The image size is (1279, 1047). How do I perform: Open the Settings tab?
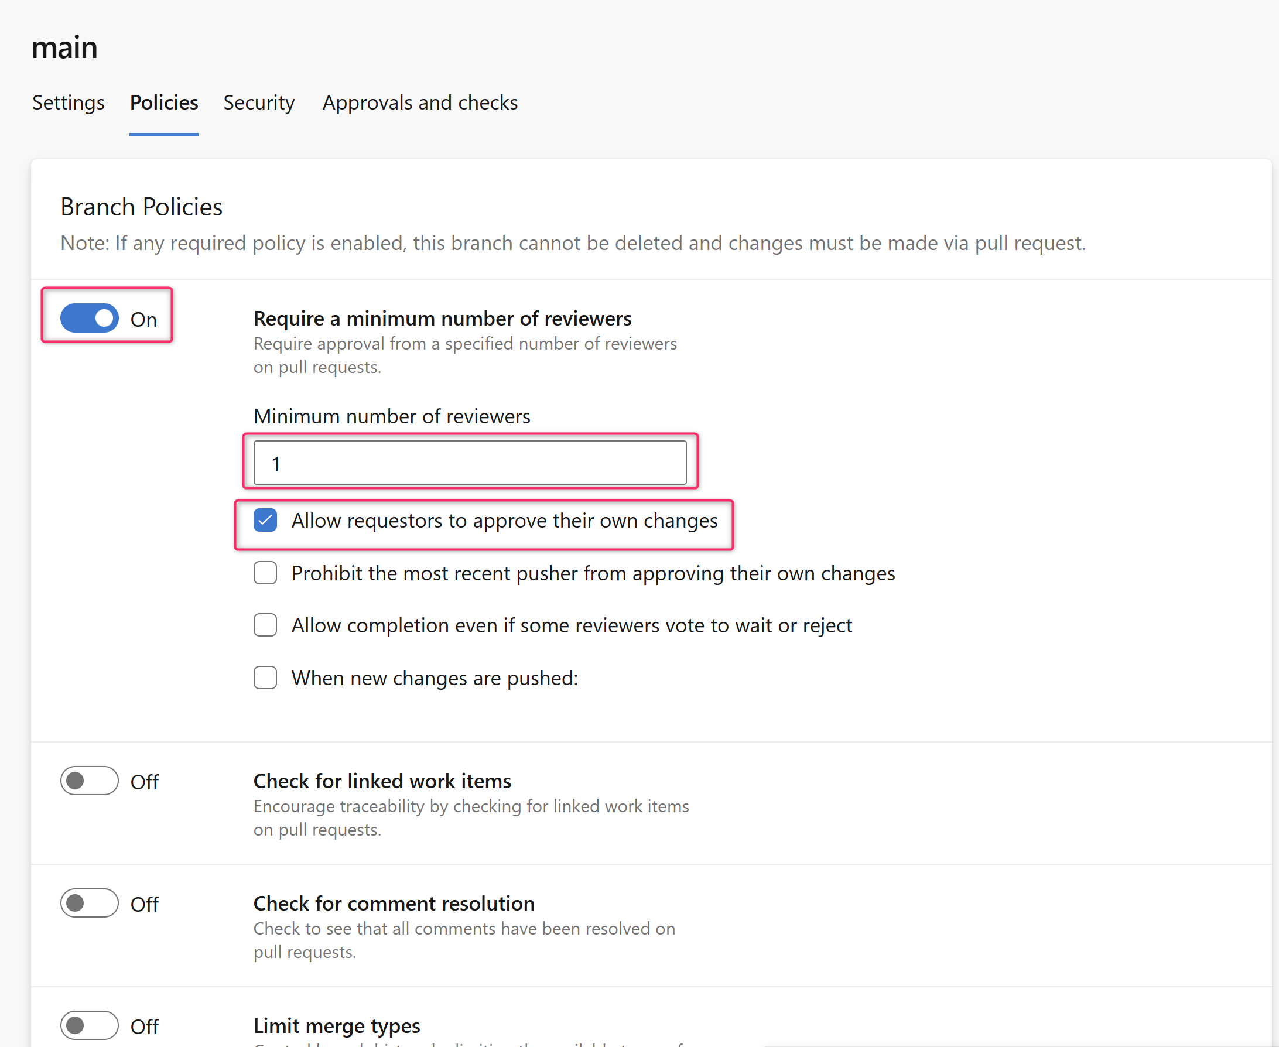[68, 102]
